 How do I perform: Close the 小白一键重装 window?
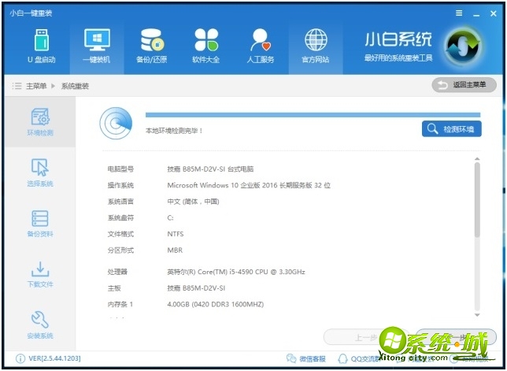pos(494,13)
